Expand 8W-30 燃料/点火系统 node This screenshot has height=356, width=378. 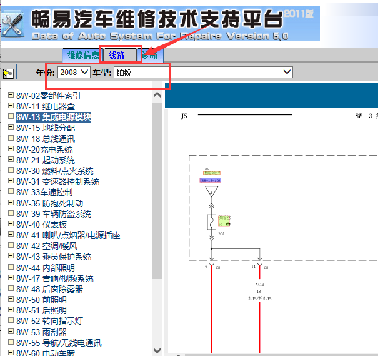pos(11,170)
